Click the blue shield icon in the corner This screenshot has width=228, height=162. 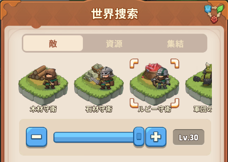pyautogui.click(x=208, y=9)
